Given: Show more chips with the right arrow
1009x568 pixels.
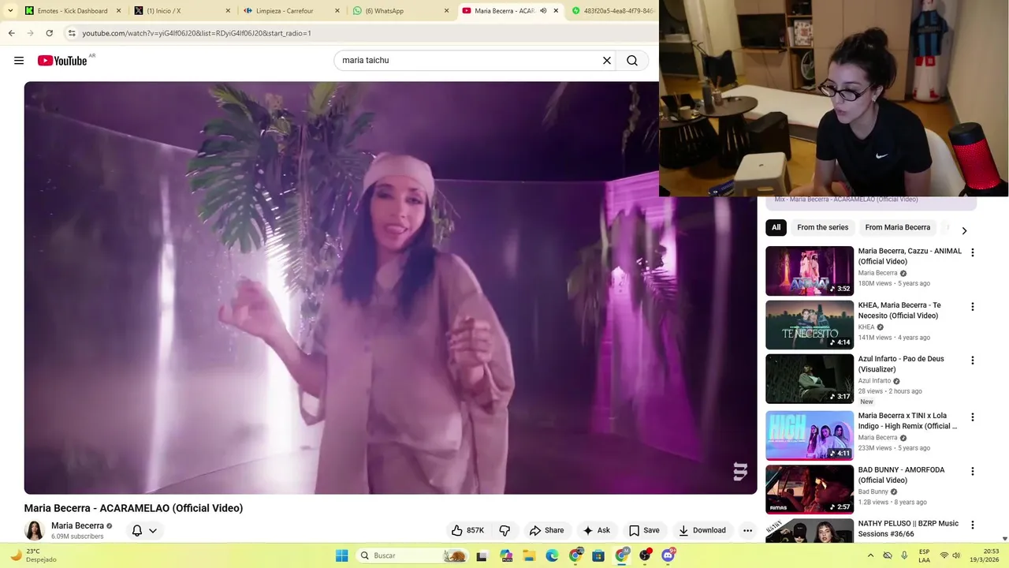Looking at the screenshot, I should 964,230.
